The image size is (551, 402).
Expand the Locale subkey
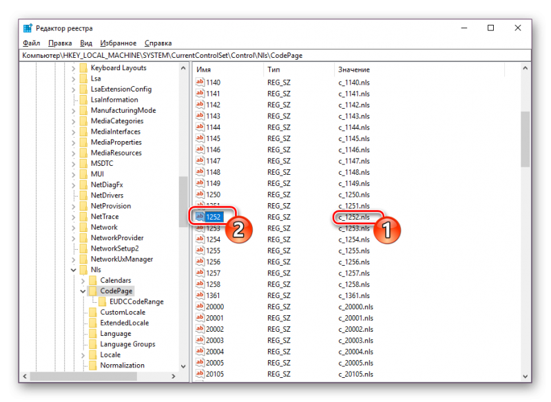click(x=83, y=355)
